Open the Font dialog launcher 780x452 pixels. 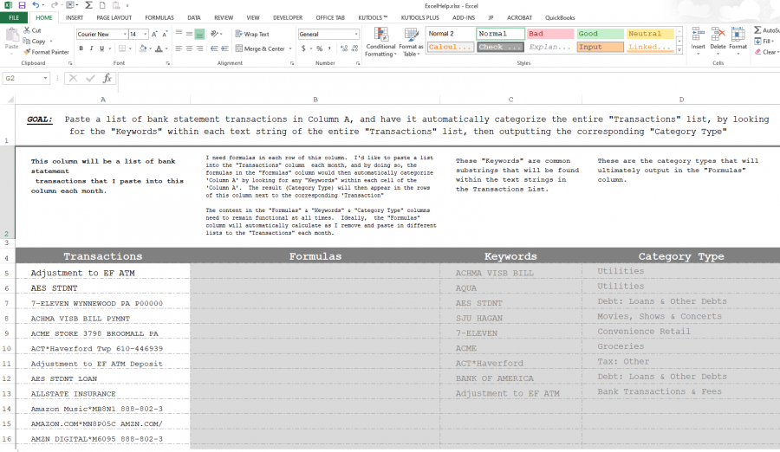coord(167,64)
